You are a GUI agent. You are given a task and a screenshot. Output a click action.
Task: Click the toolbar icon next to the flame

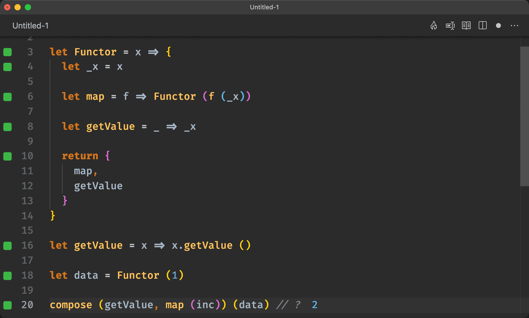pos(450,26)
